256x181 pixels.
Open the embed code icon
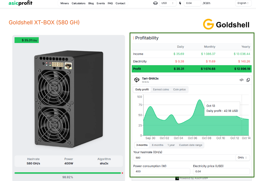241,80
